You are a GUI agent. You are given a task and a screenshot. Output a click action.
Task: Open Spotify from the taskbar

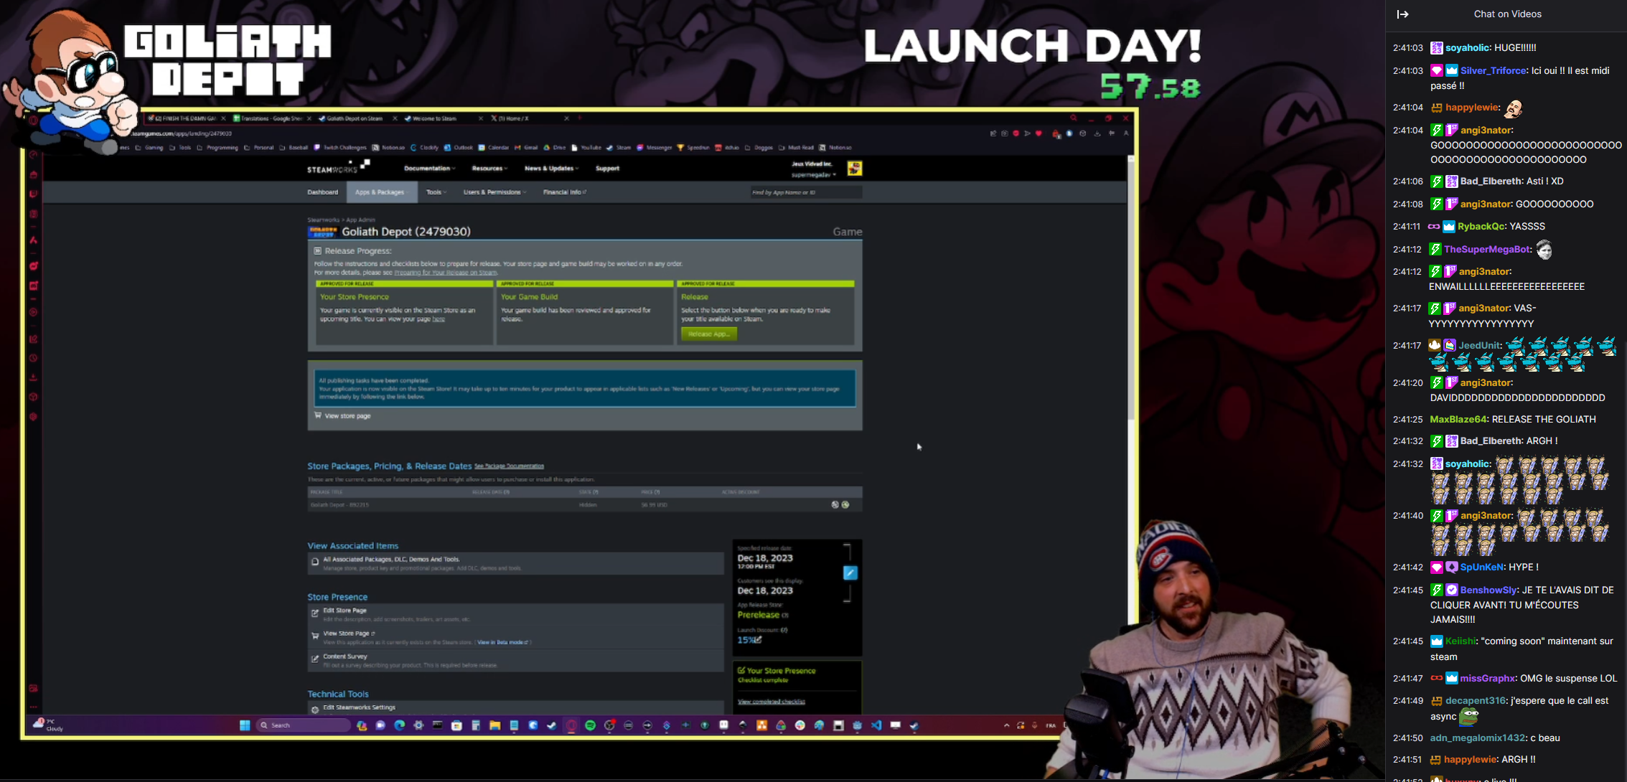(590, 725)
